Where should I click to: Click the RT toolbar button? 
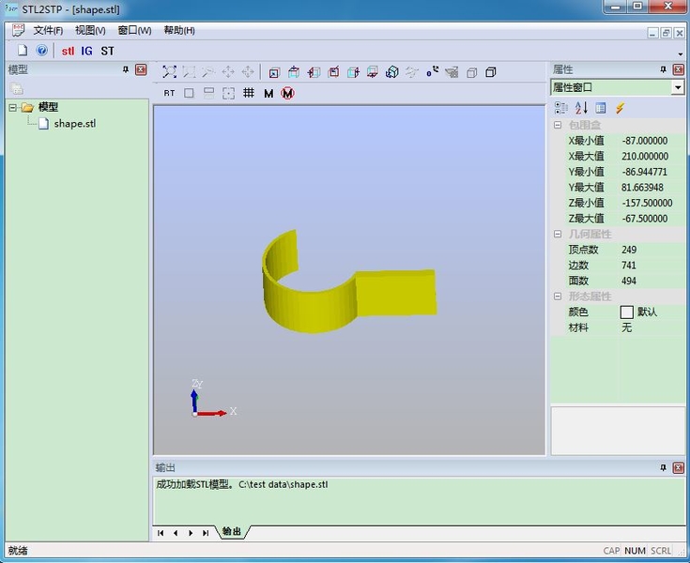169,93
